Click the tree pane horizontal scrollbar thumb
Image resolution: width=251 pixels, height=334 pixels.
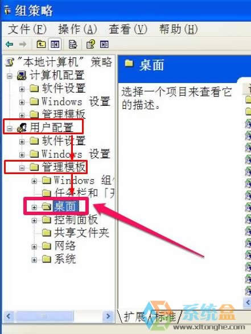[x=44, y=316]
